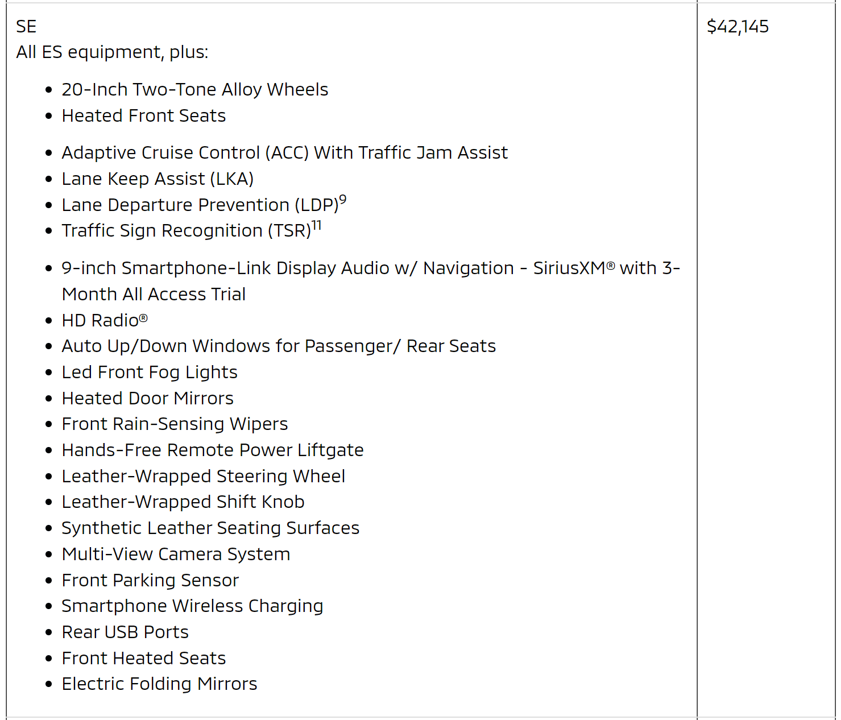
Task: Select the Synthetic Leather Seating Surfaces item
Action: 210,528
